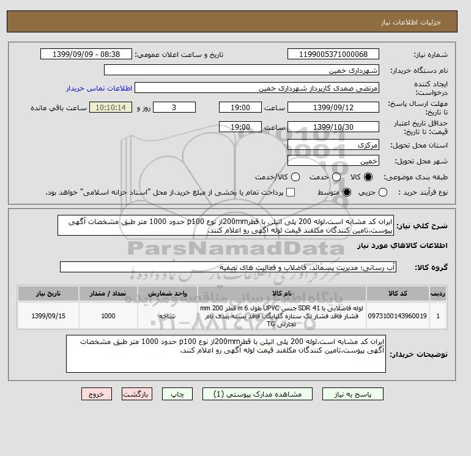The height and width of the screenshot is (456, 471).
Task: Click the unit cell شاخه
Action: pyautogui.click(x=168, y=316)
